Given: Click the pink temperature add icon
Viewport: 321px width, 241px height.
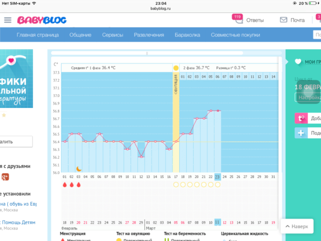Looking at the screenshot, I should point(301,118).
